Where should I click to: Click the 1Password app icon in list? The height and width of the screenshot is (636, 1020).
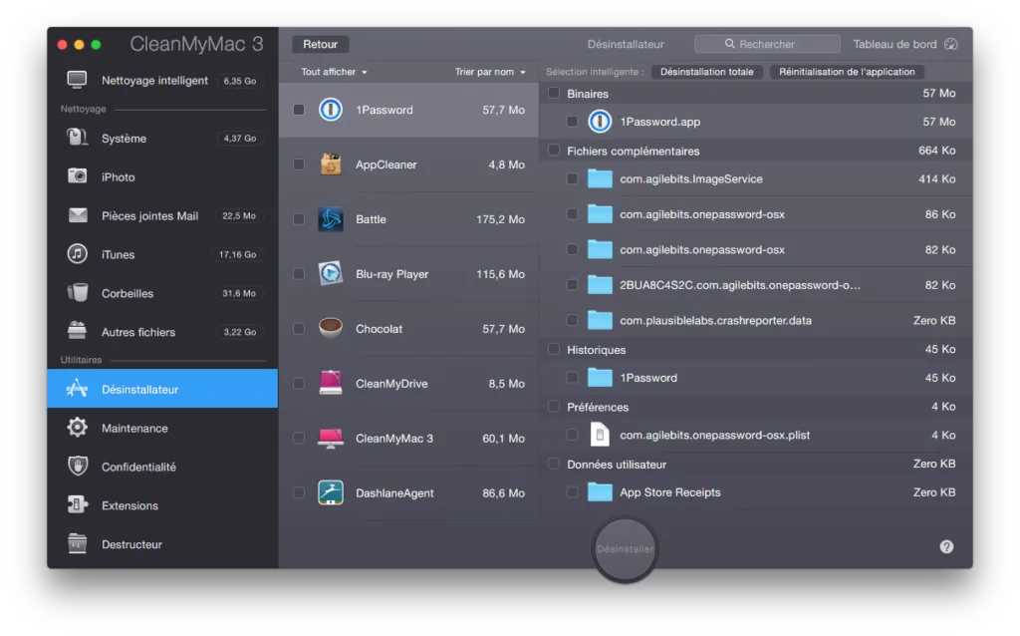(331, 110)
